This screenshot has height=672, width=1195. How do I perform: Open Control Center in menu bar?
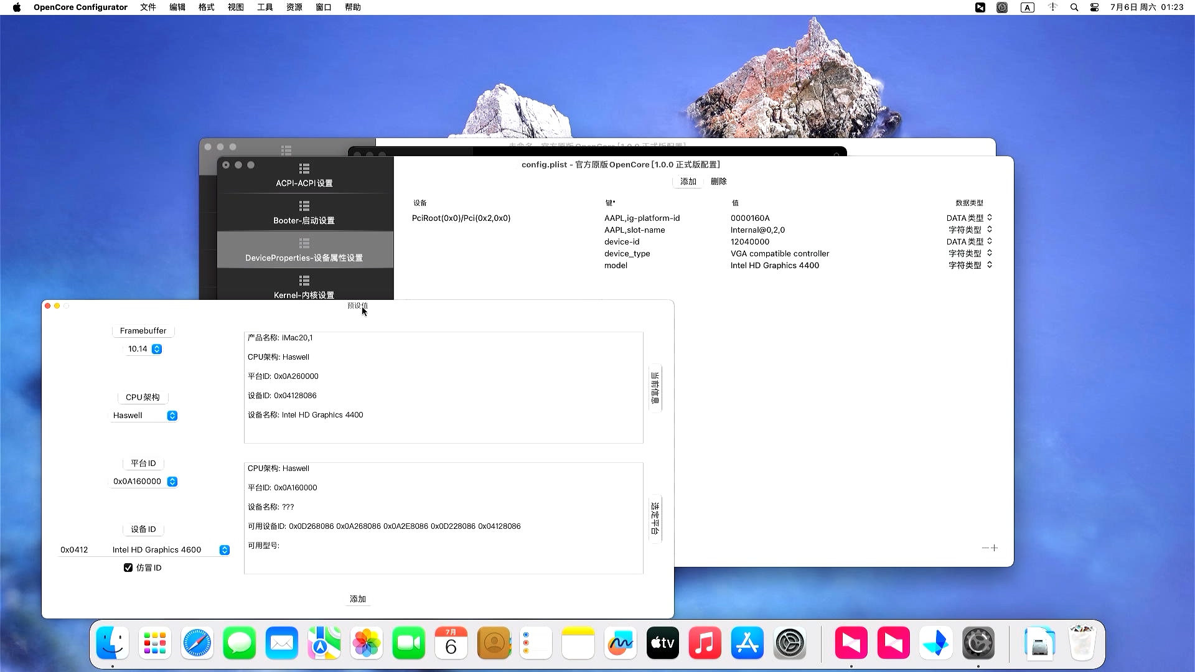tap(1094, 7)
